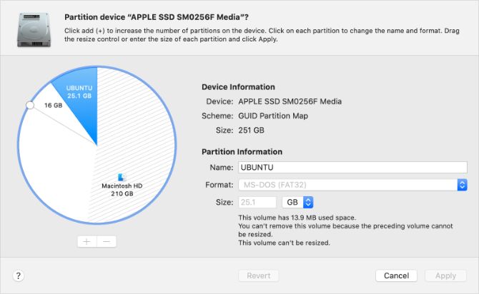Click the 16 GB label in chart

[x=54, y=105]
